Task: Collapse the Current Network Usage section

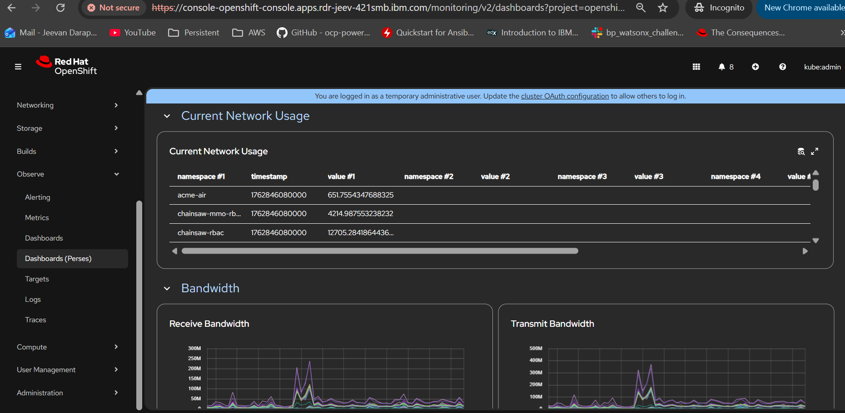Action: 167,116
